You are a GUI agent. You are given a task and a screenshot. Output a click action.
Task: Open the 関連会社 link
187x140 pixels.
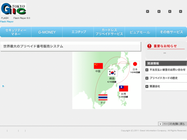(155, 86)
